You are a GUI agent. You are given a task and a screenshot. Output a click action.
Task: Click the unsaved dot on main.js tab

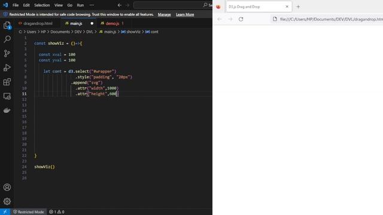(92, 23)
